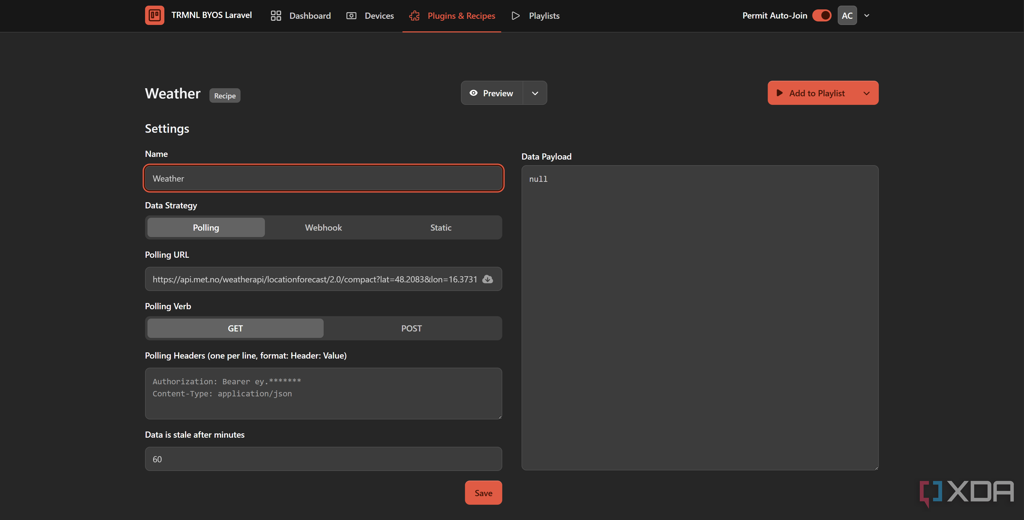The image size is (1024, 520).
Task: Toggle the Permit Auto-Join switch
Action: 822,16
